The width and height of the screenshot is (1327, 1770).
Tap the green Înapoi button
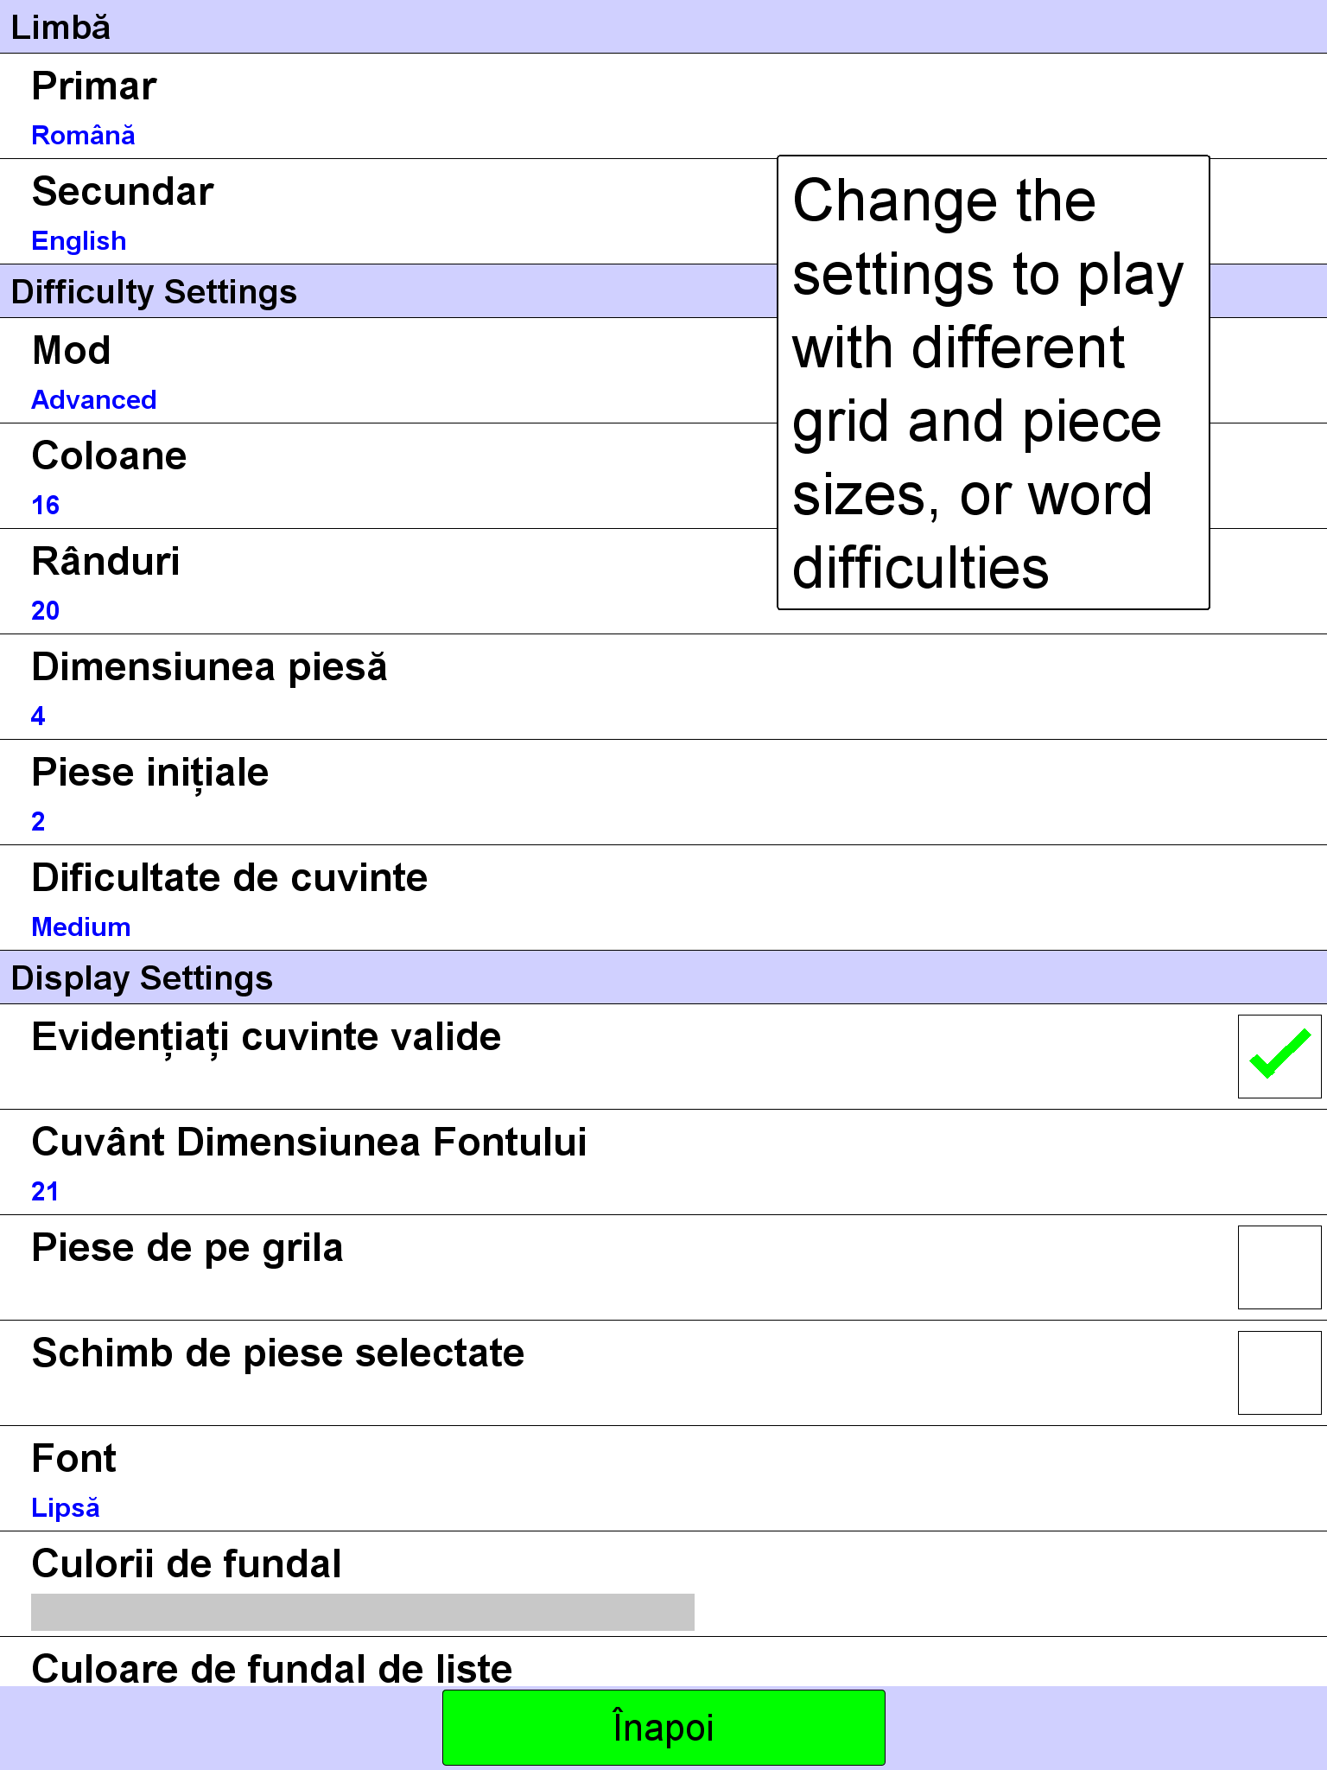[x=663, y=1727]
